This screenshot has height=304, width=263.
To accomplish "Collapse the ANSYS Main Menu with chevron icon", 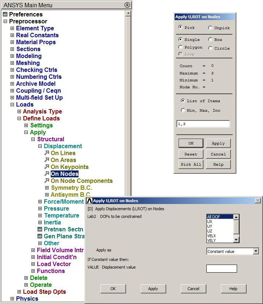I will click(127, 5).
